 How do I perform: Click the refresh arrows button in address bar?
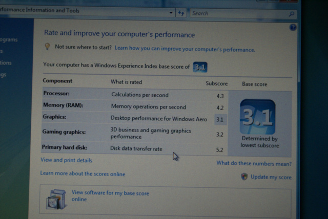(181, 13)
